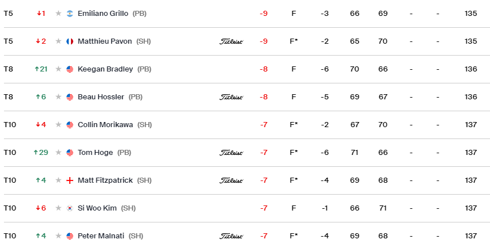Viewport: 490px width, 248px height.
Task: Click the Titleist logo in Tom Hoge's row
Action: pyautogui.click(x=231, y=153)
